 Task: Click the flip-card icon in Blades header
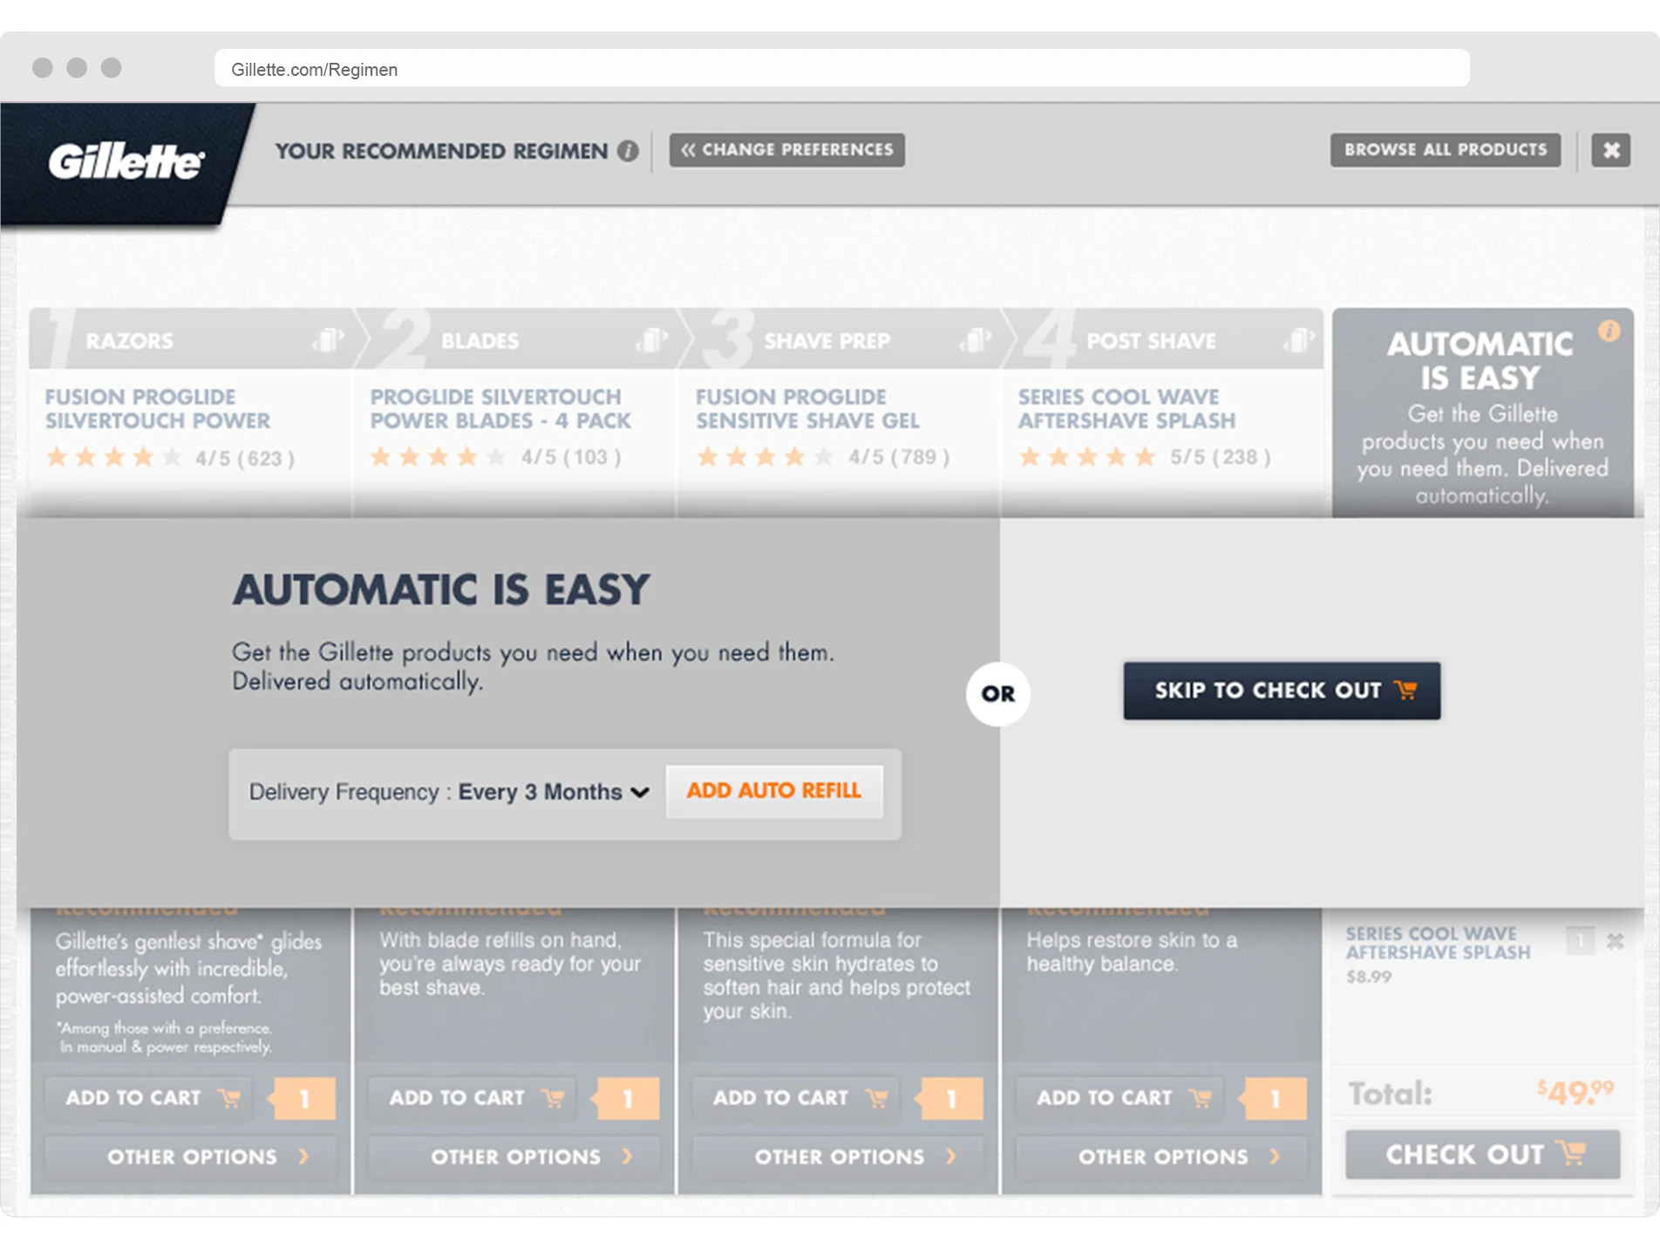click(x=652, y=339)
